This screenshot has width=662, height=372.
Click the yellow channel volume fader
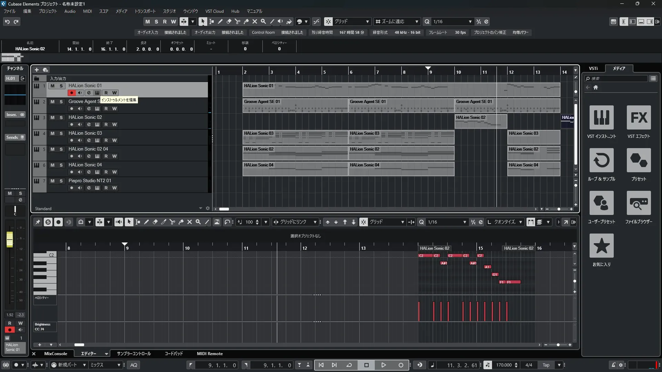click(10, 239)
